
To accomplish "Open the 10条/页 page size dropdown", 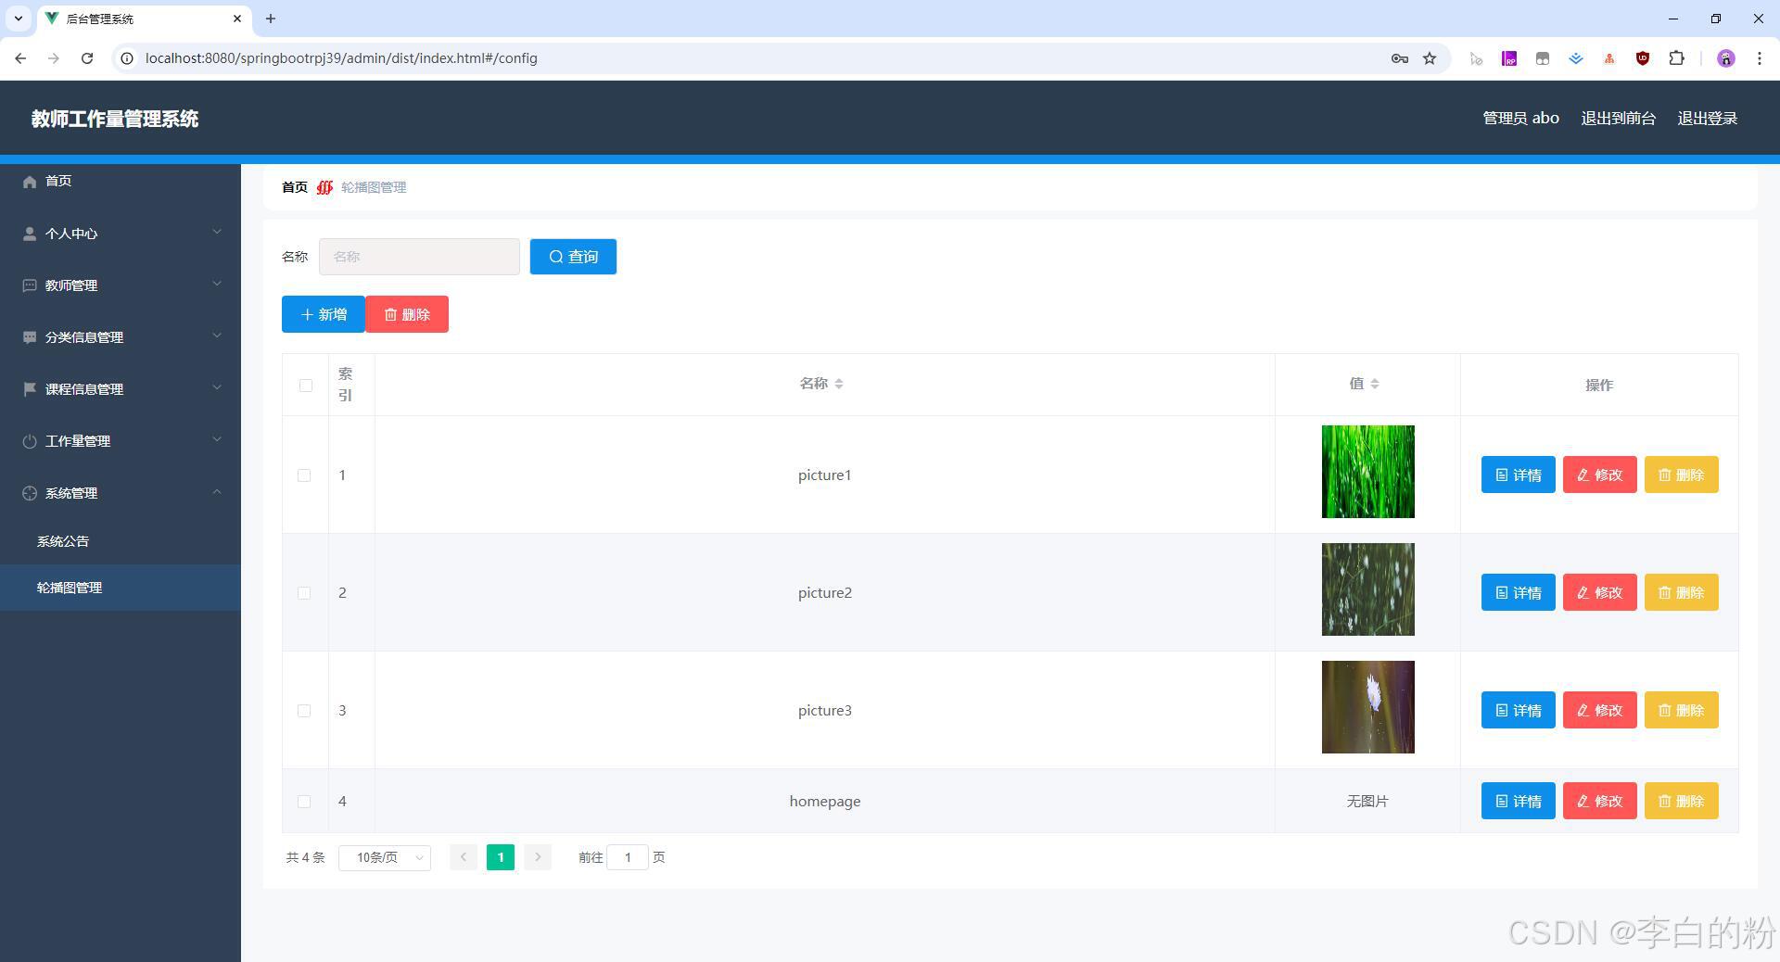I will (x=385, y=857).
